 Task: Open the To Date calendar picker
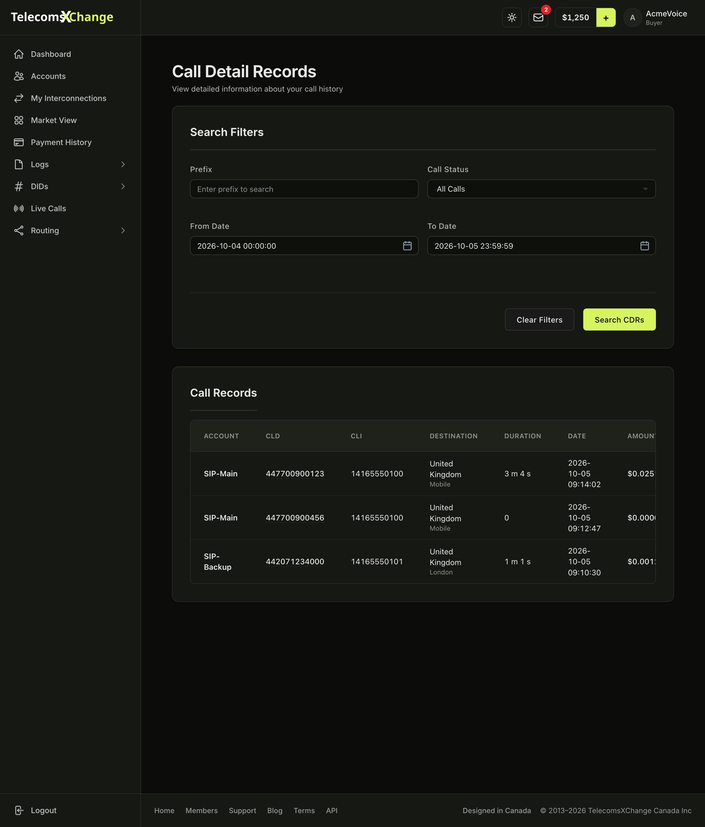(644, 246)
